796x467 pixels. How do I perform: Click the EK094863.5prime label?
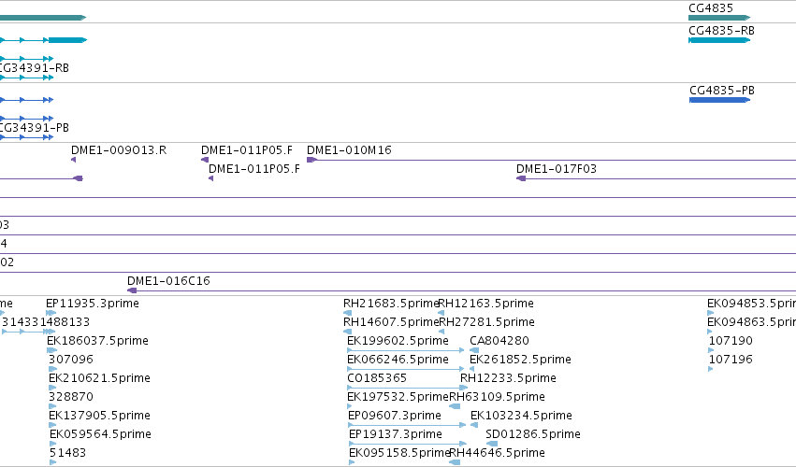tap(751, 322)
